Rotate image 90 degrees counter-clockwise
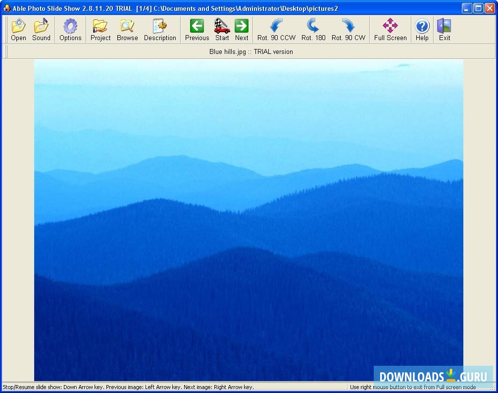This screenshot has width=498, height=393. point(276,29)
